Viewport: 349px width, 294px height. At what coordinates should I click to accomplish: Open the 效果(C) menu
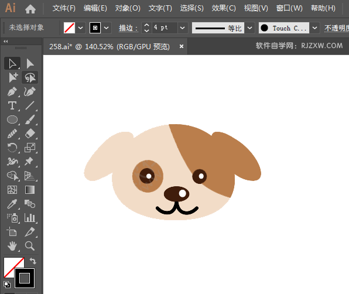(224, 8)
